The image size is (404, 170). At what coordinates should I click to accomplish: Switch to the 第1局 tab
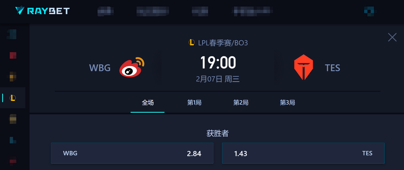194,103
